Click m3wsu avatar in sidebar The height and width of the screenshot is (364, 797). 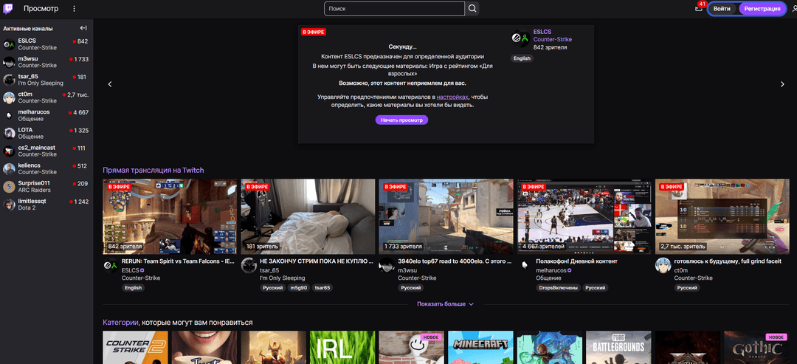click(x=9, y=62)
